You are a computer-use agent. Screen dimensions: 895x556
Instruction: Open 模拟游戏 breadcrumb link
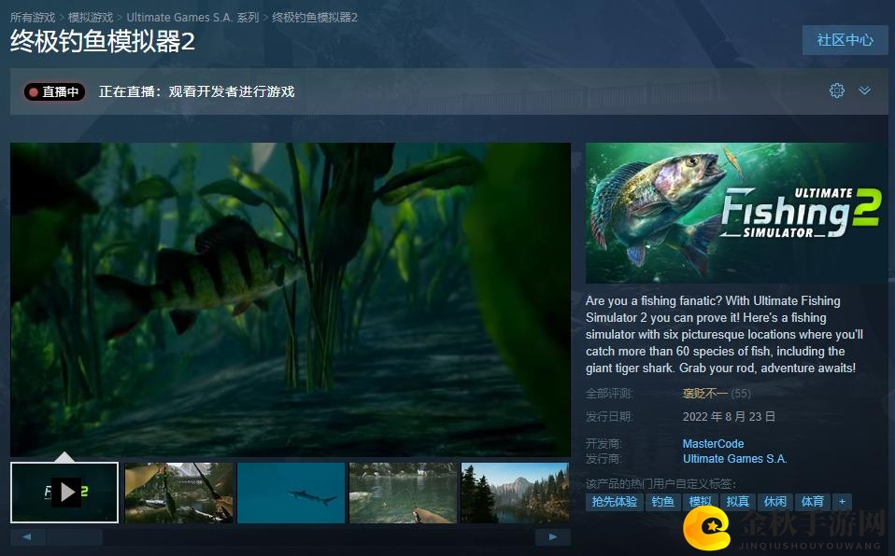tap(91, 18)
